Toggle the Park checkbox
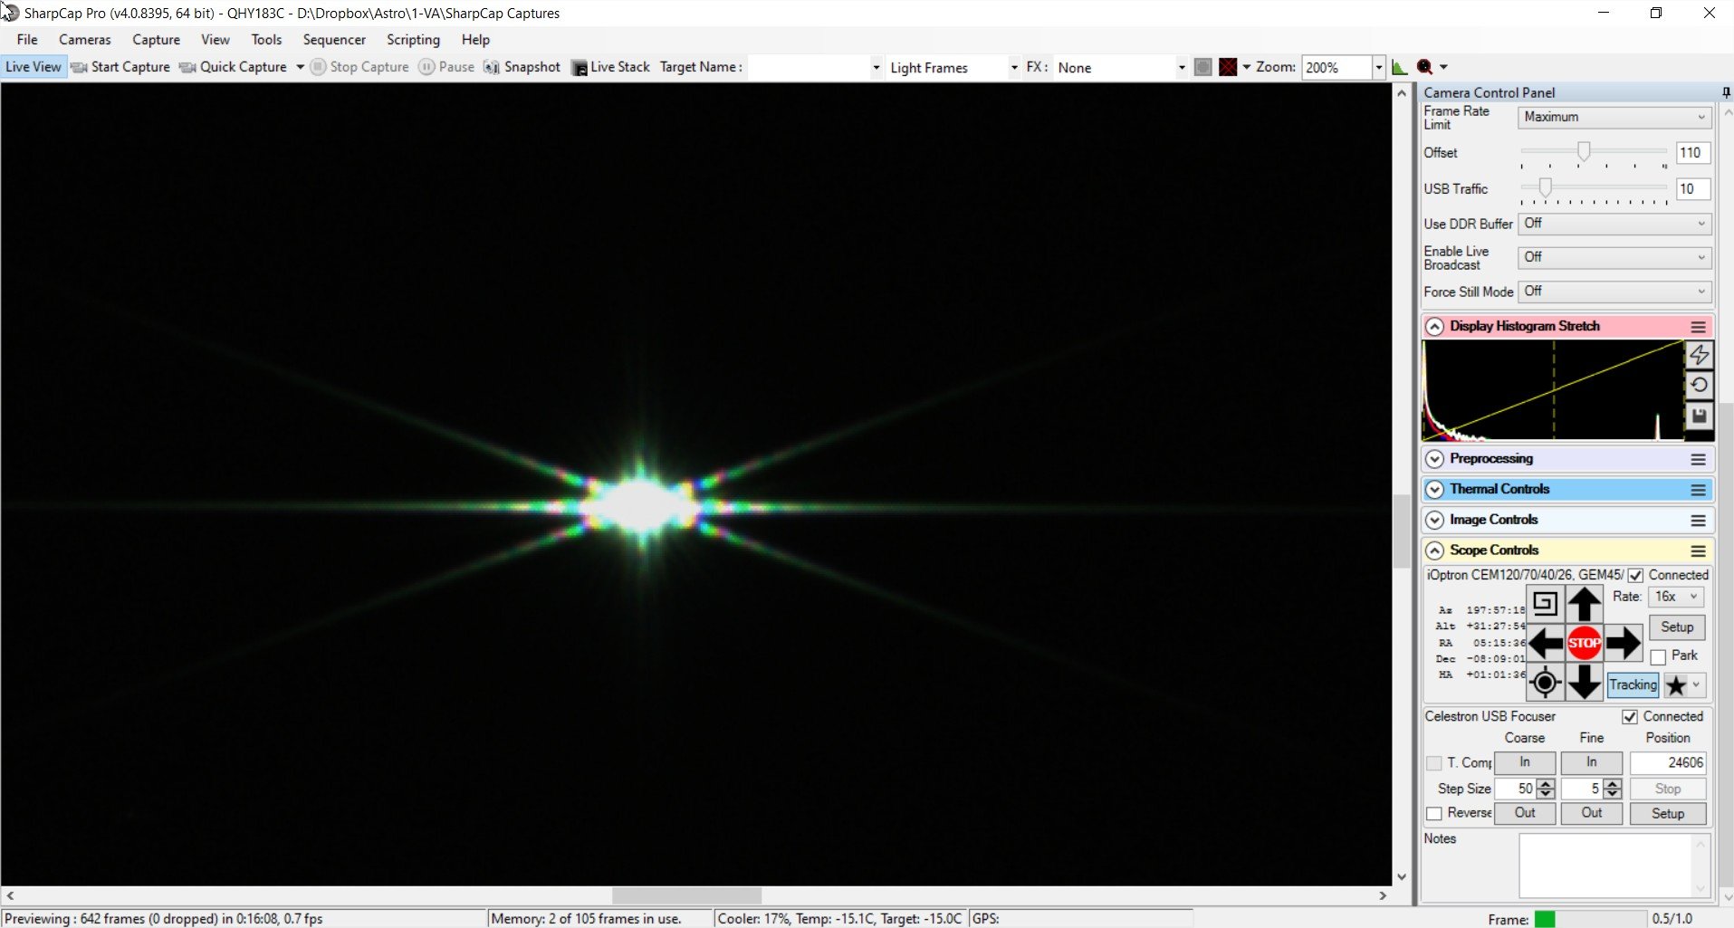This screenshot has height=928, width=1734. 1658,656
